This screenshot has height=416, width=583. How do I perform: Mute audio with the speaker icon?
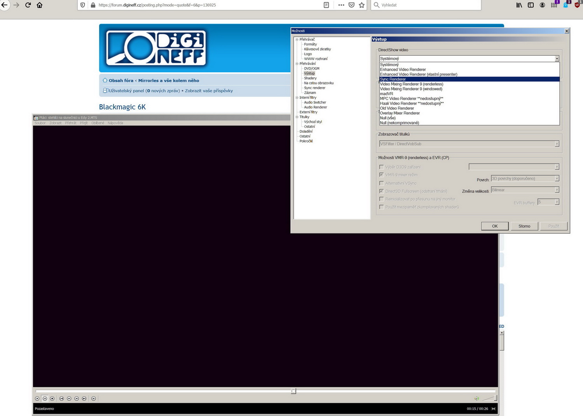click(x=477, y=399)
